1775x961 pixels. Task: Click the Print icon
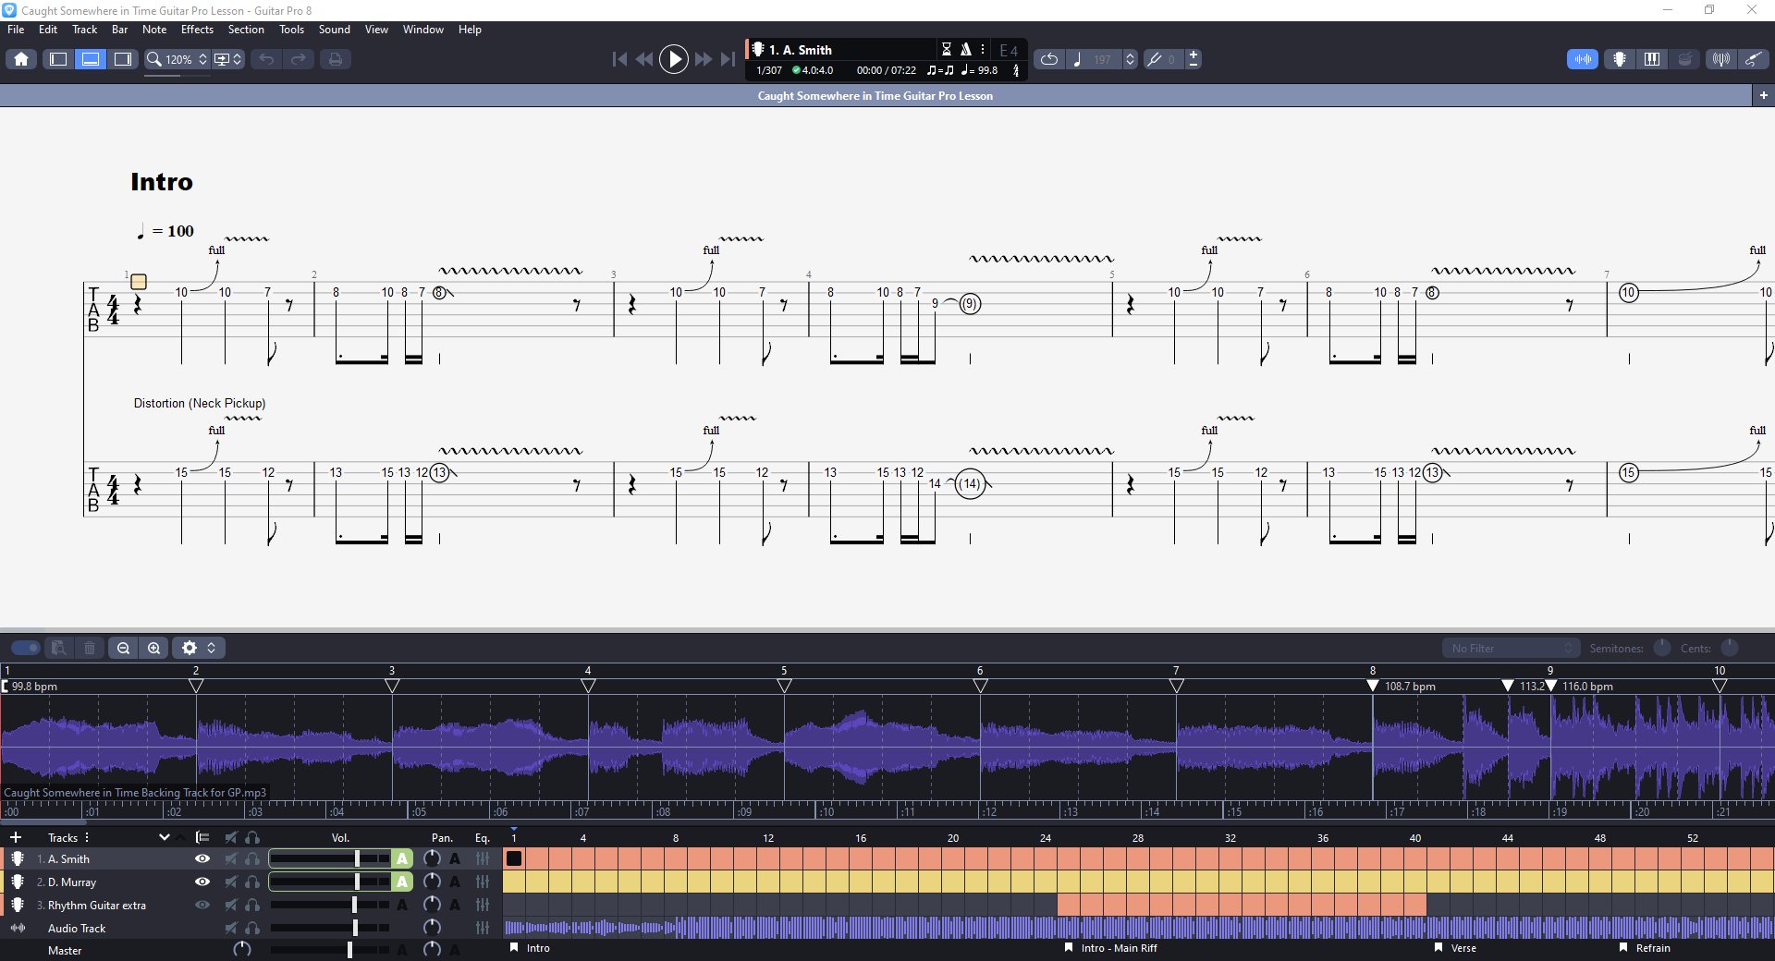coord(335,59)
